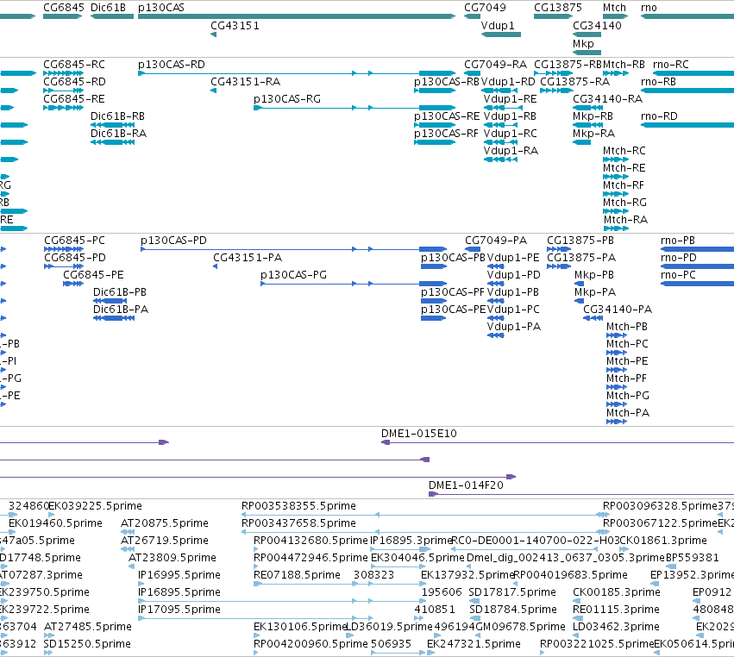Select protein CG7049-PA
This screenshot has height=657, width=734.
(x=496, y=240)
